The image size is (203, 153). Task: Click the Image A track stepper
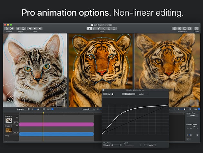[x=17, y=117]
